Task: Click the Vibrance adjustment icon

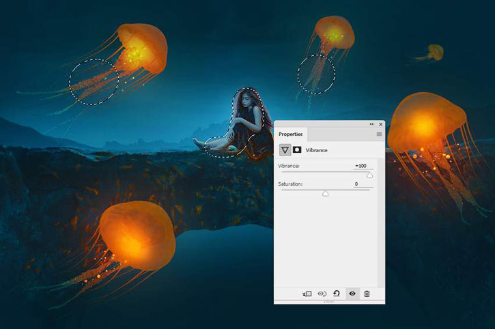Action: coord(285,149)
